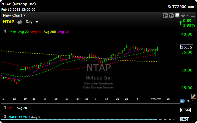Open the Day timeframe dropdown
The width and height of the screenshot is (197, 123).
point(32,22)
